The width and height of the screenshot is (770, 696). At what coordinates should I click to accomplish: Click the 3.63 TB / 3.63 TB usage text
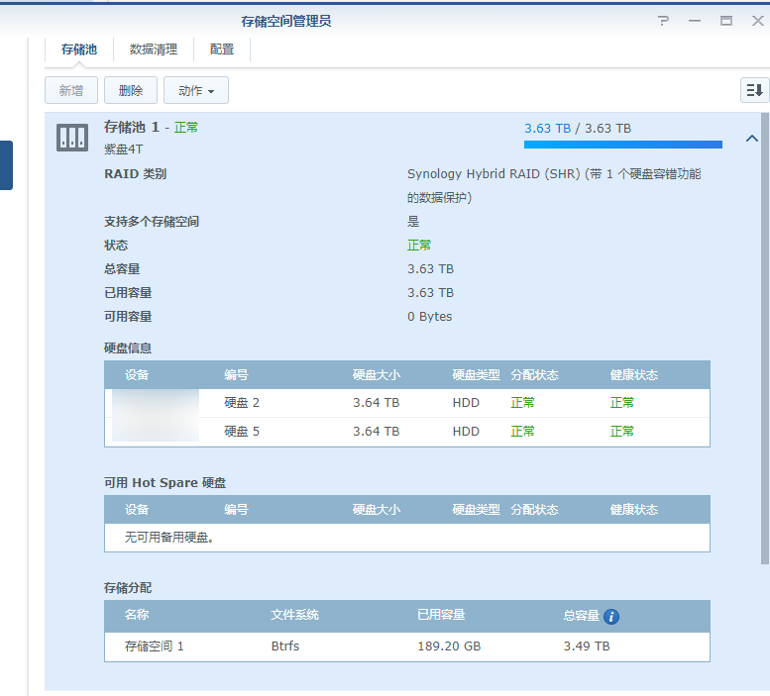pos(578,129)
